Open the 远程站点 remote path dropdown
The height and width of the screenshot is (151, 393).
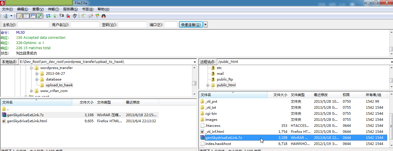pyautogui.click(x=391, y=62)
